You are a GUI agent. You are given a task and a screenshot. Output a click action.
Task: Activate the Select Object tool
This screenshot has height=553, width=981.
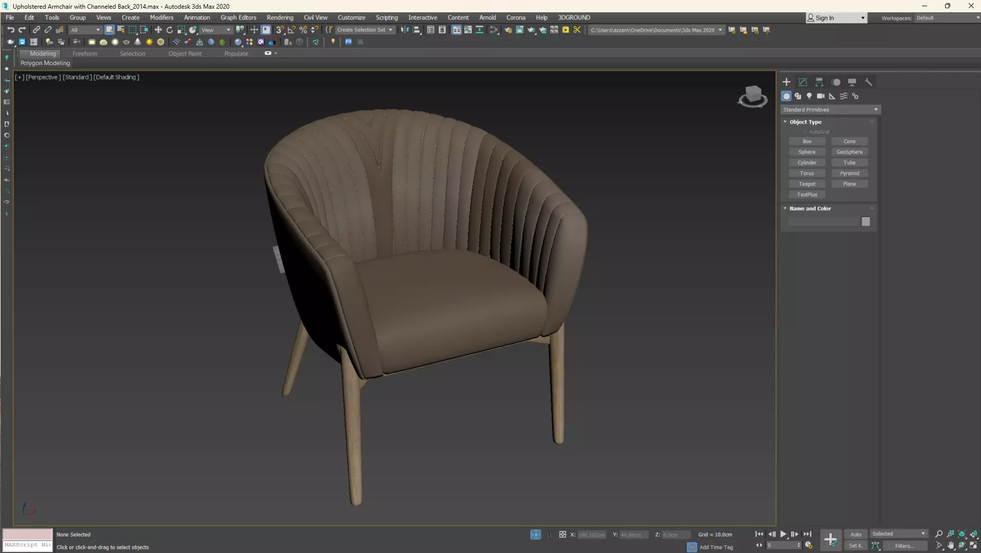click(x=109, y=30)
